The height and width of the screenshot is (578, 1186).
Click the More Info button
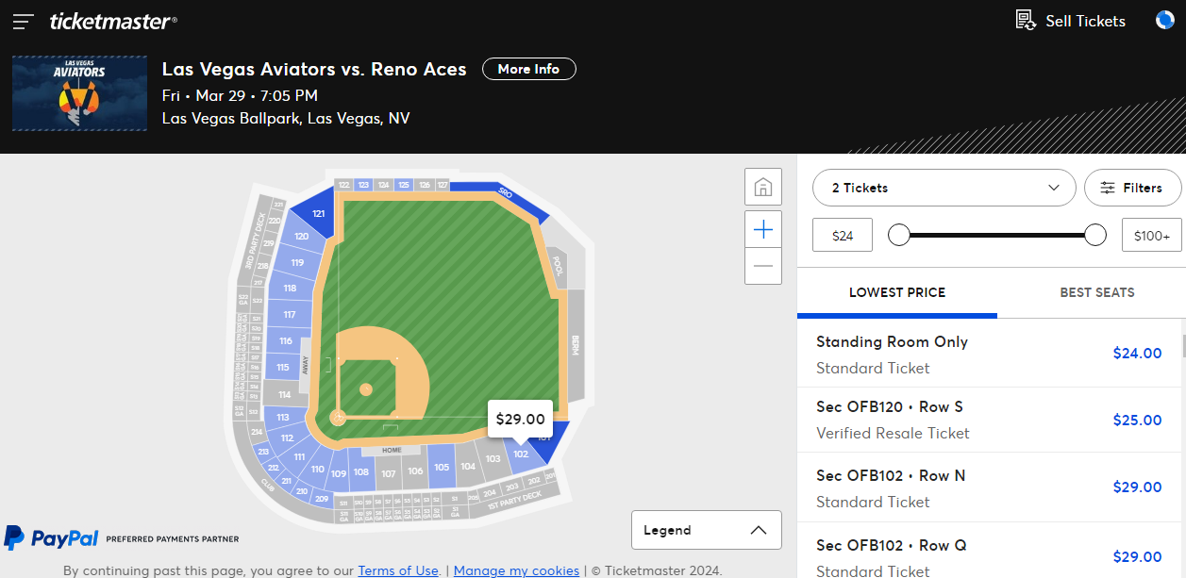(x=528, y=69)
